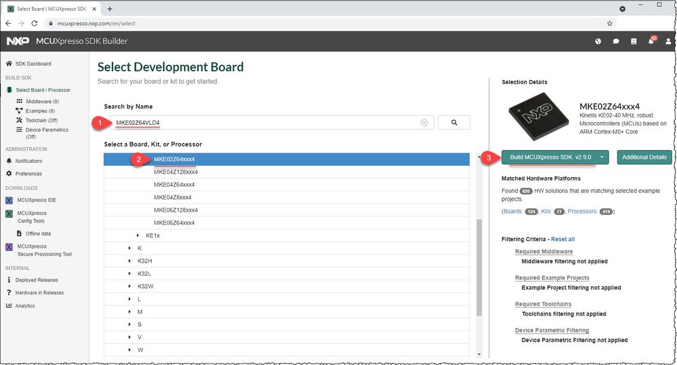Open a new browser tab
The image size is (677, 365).
[110, 9]
